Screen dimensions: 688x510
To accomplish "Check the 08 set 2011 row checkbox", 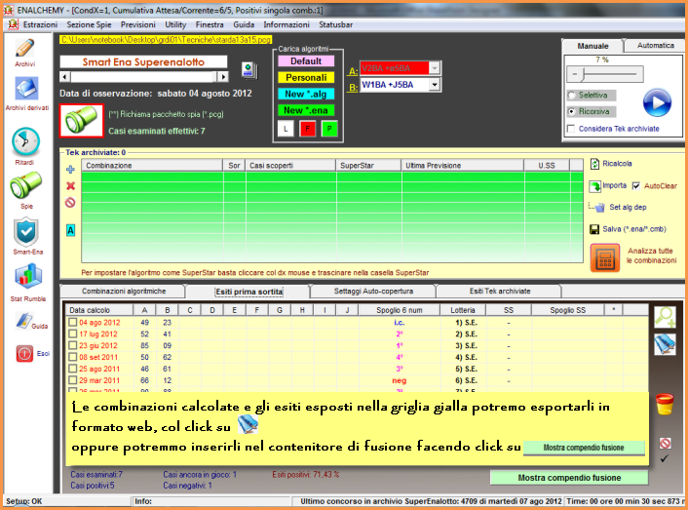I will tap(73, 357).
